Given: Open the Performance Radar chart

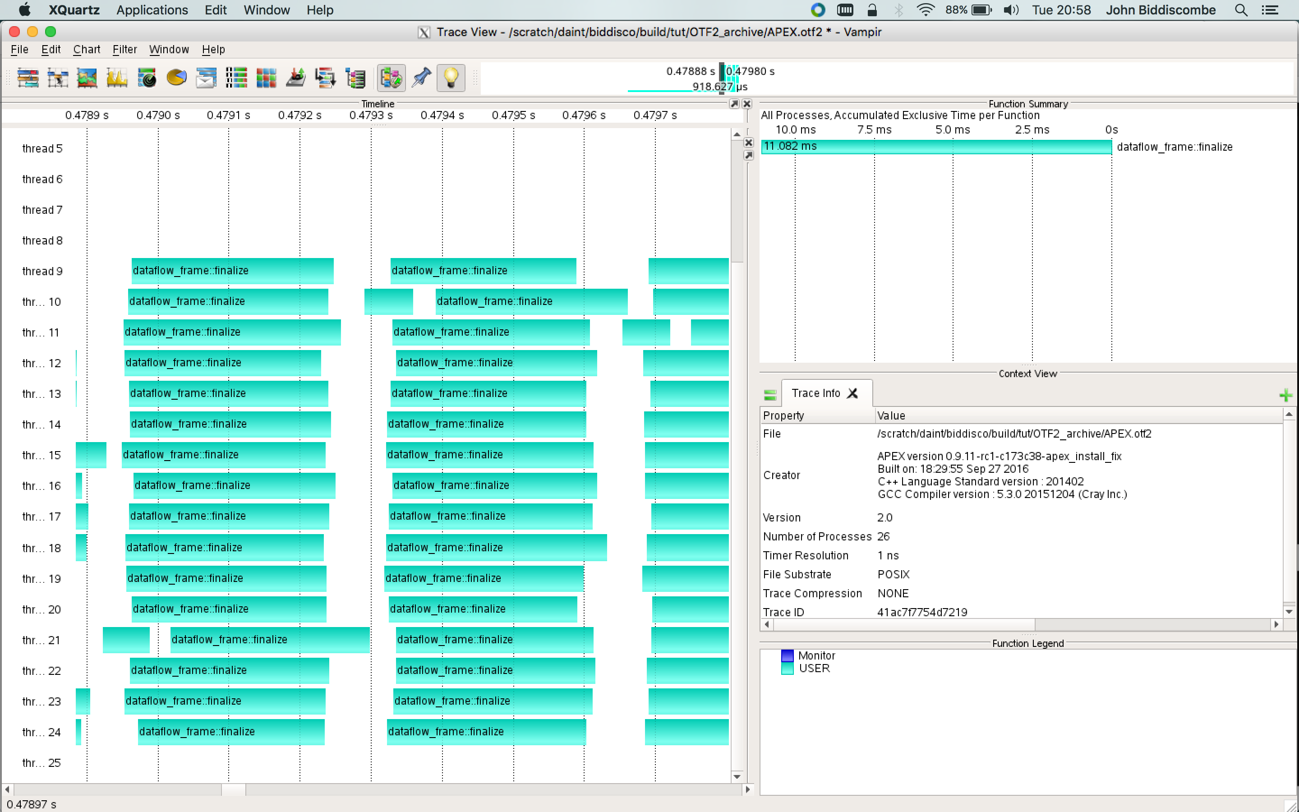Looking at the screenshot, I should coord(147,78).
